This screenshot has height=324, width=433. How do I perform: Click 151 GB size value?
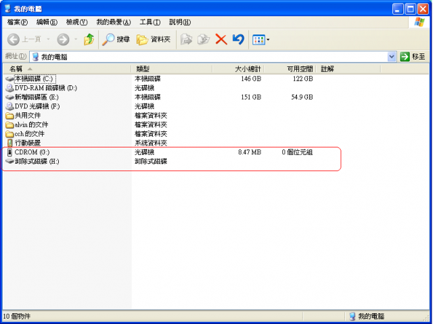[251, 97]
